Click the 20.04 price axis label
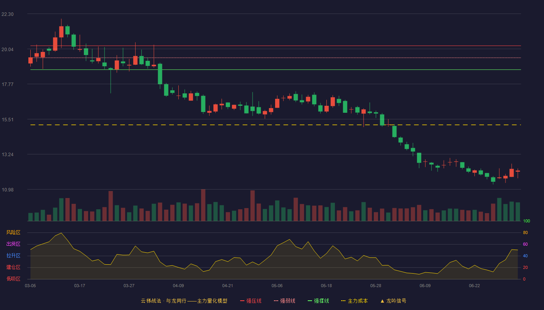This screenshot has height=310, width=544. pos(7,49)
